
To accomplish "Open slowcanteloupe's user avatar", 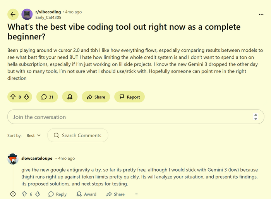I will tap(13, 159).
